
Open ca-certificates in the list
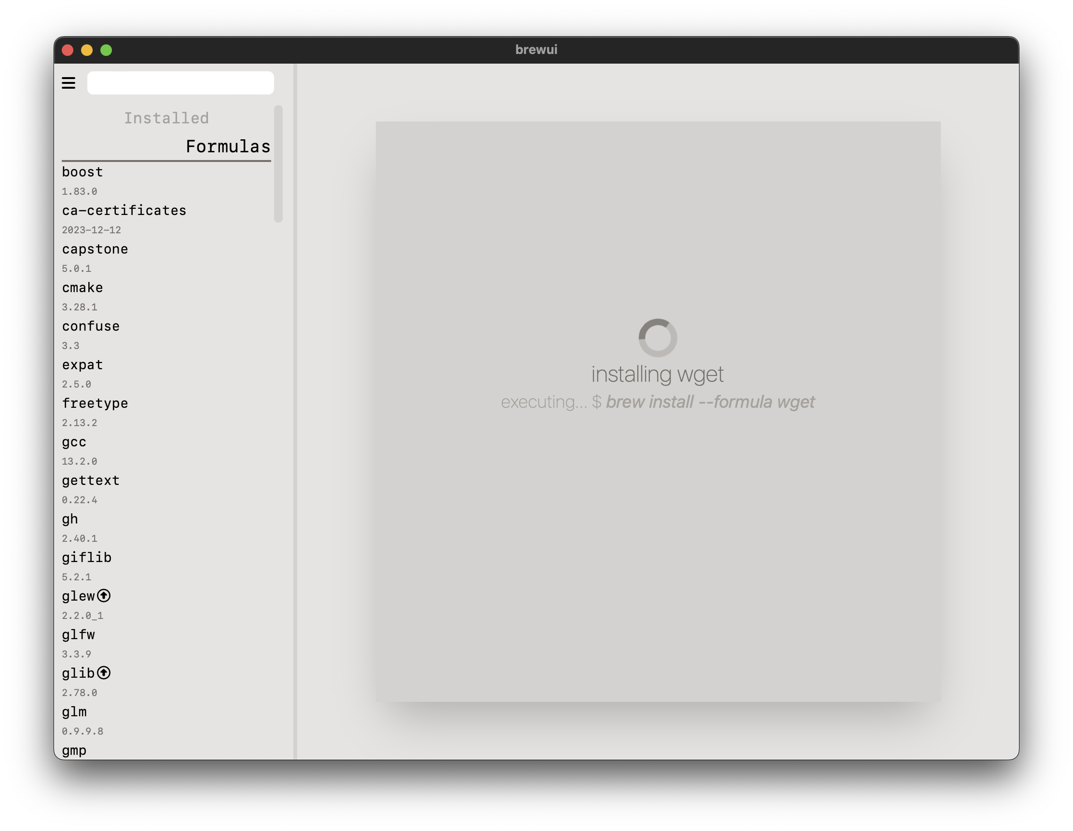pyautogui.click(x=124, y=211)
